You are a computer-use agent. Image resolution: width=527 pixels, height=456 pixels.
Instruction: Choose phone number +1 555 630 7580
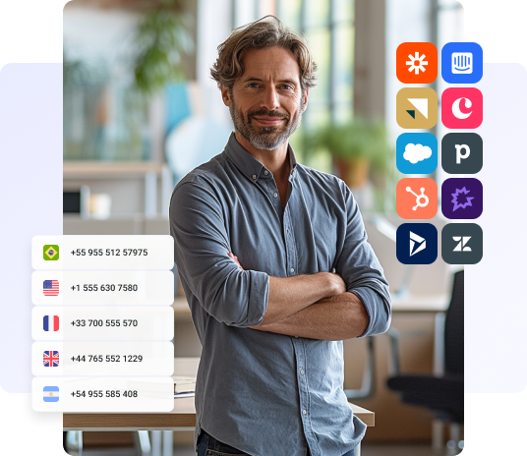tap(103, 288)
